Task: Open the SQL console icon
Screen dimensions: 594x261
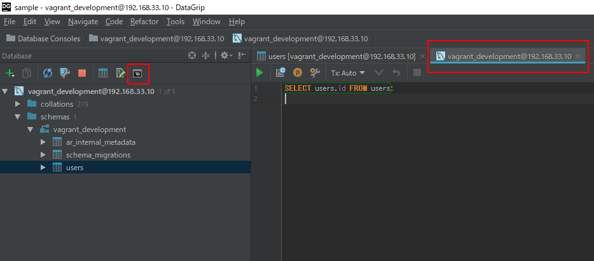Action: pyautogui.click(x=138, y=74)
